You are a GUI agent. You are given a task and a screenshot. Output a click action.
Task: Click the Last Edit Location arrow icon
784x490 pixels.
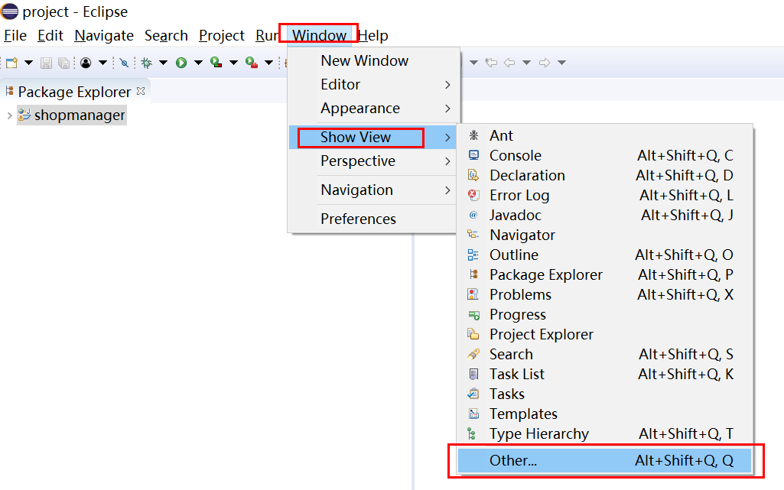[x=492, y=63]
